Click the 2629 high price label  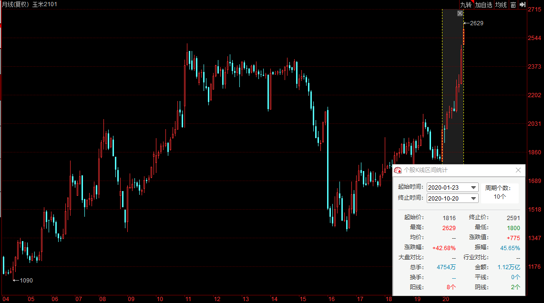476,23
